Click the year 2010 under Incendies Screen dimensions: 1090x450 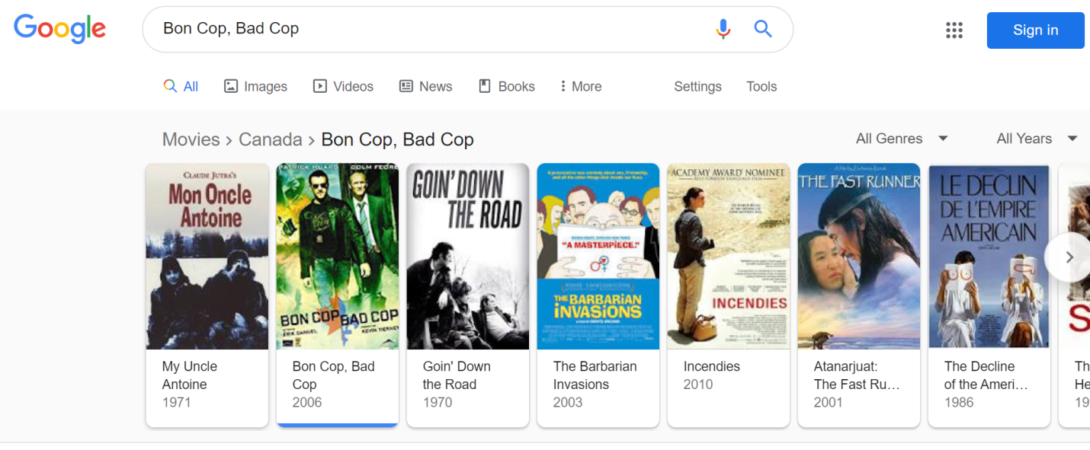point(698,385)
